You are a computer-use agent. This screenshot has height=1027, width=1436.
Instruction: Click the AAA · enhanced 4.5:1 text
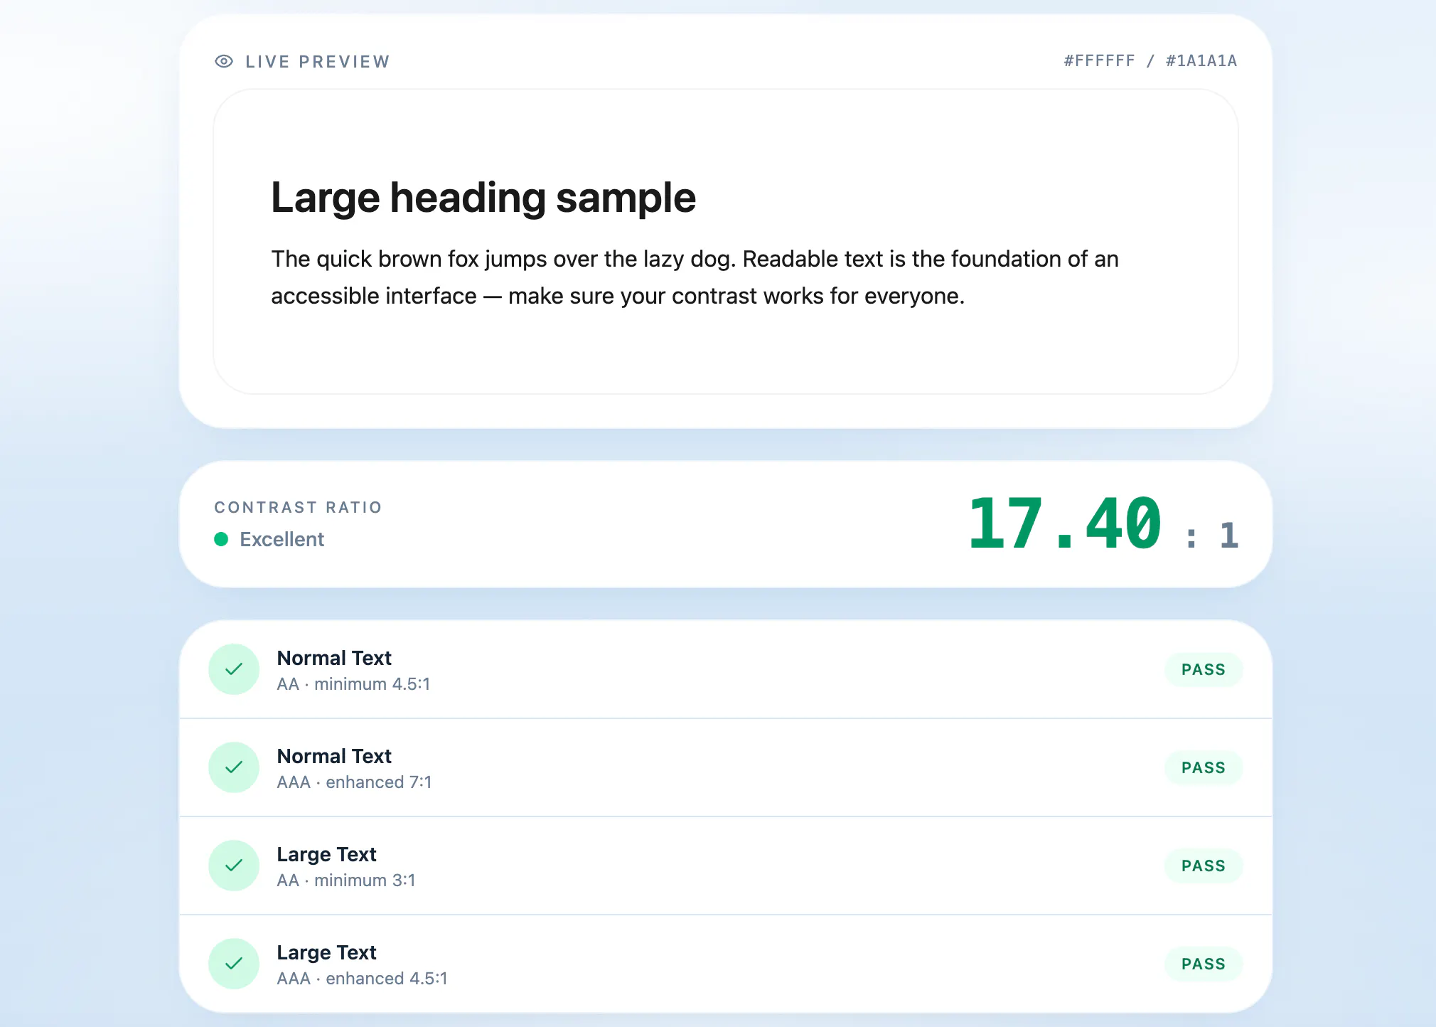click(x=362, y=979)
